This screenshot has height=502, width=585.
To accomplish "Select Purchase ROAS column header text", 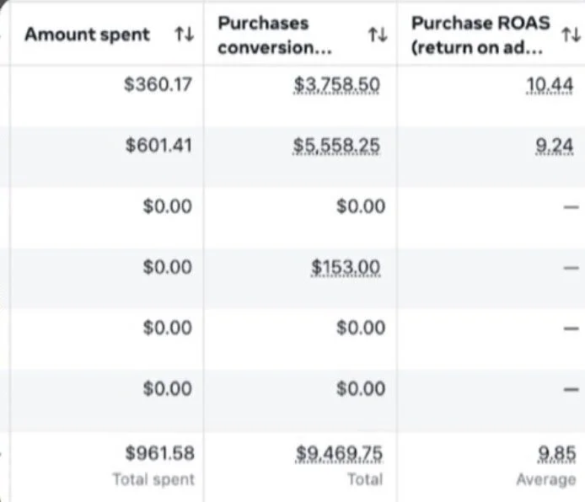I will pyautogui.click(x=479, y=35).
